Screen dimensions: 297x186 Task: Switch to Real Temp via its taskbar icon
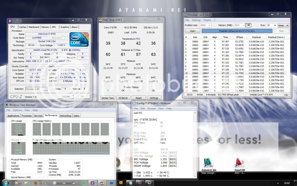(102, 183)
